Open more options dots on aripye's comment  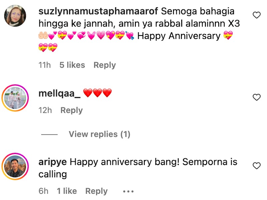tap(128, 191)
